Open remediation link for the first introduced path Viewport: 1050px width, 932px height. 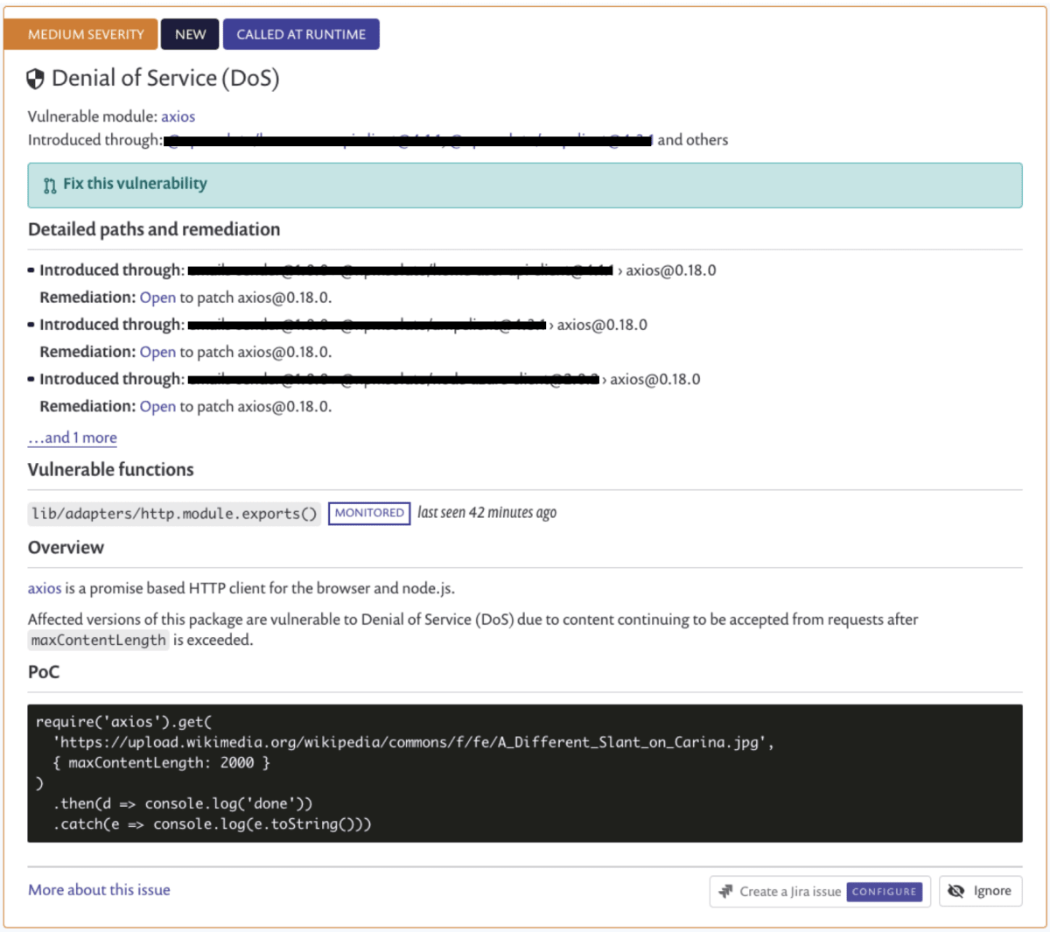pyautogui.click(x=157, y=298)
